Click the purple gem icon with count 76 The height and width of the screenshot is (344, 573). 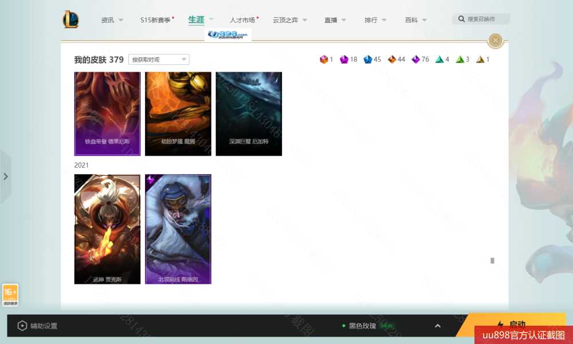tap(415, 60)
